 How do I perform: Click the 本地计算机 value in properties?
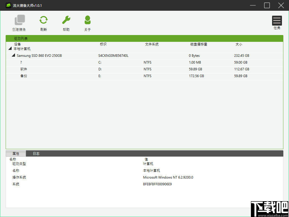pos(152,170)
